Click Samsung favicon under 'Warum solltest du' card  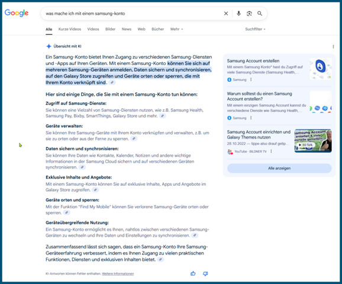229,118
